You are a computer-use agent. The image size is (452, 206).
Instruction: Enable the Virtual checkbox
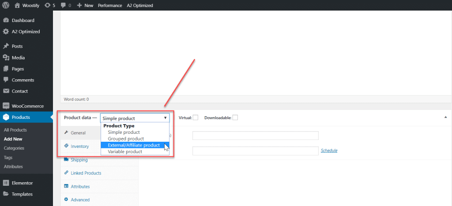pyautogui.click(x=196, y=118)
